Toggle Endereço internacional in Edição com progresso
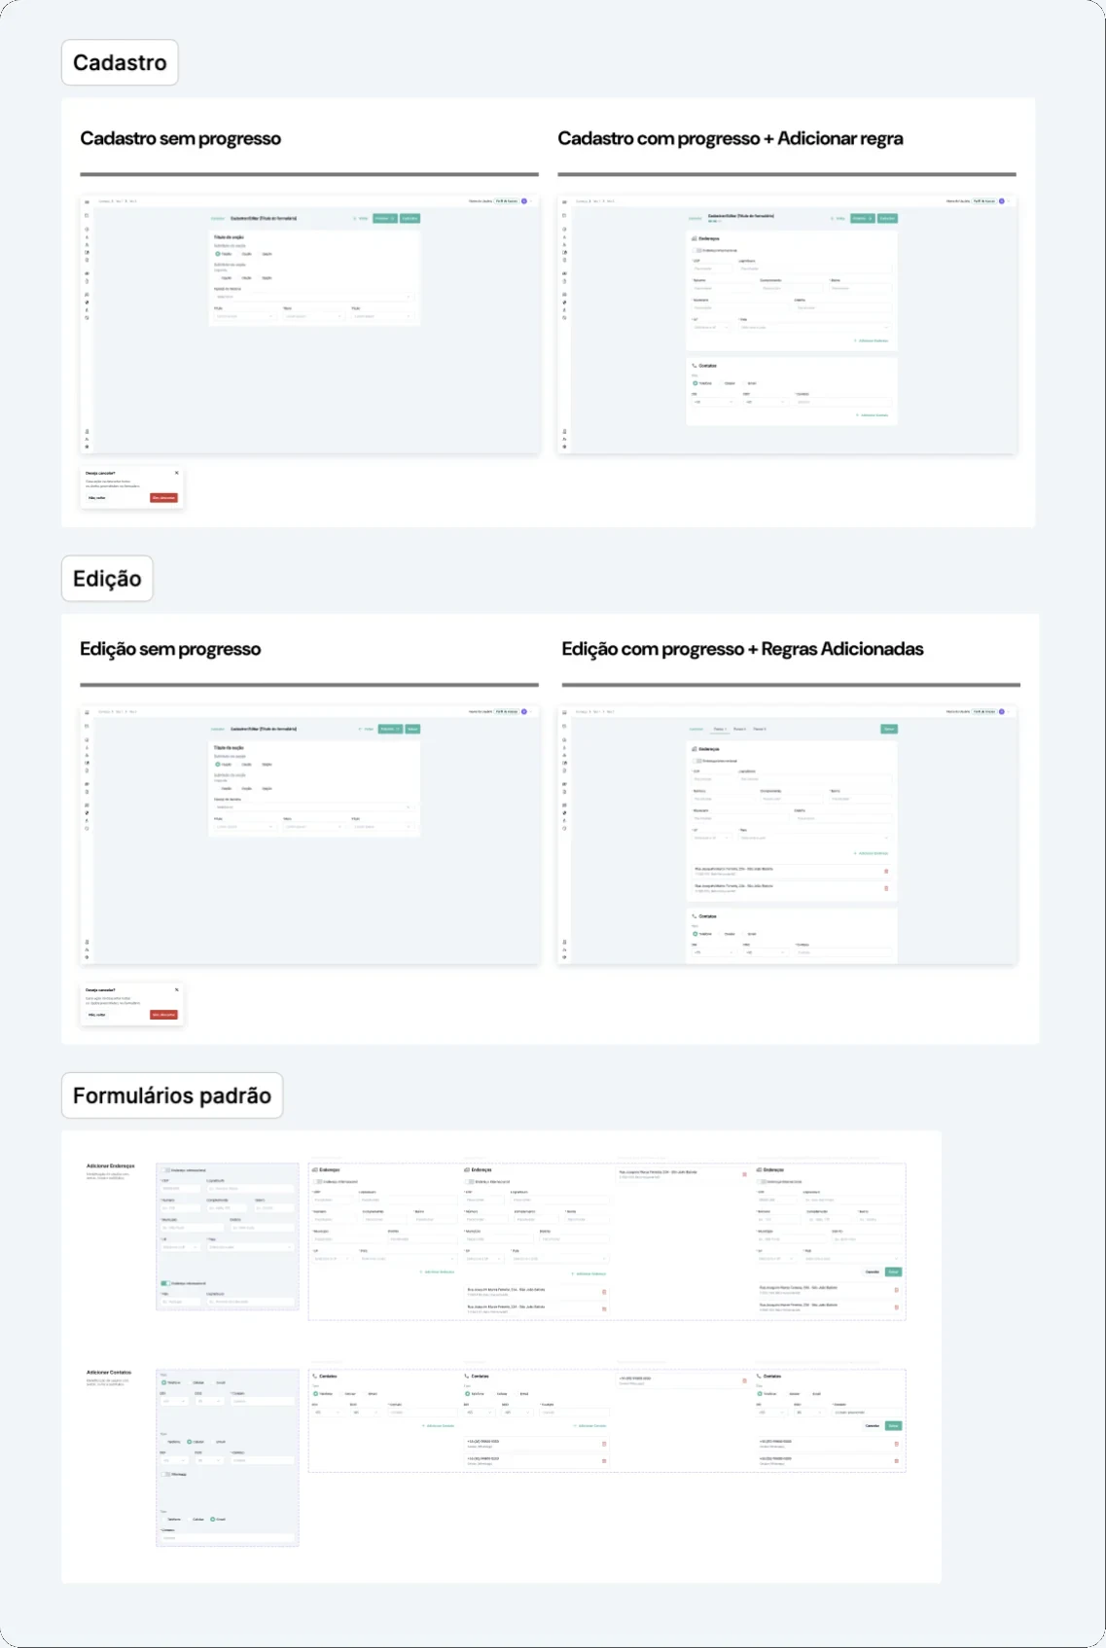This screenshot has height=1648, width=1106. 697,761
